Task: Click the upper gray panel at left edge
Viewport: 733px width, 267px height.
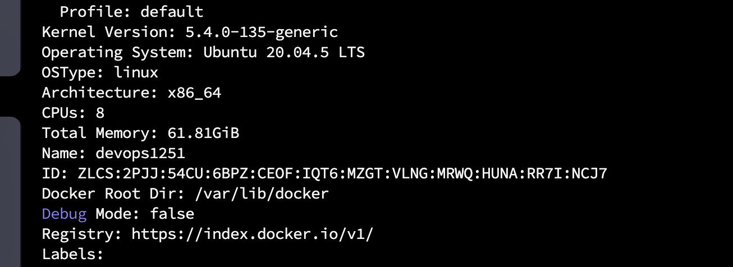Action: tap(10, 36)
